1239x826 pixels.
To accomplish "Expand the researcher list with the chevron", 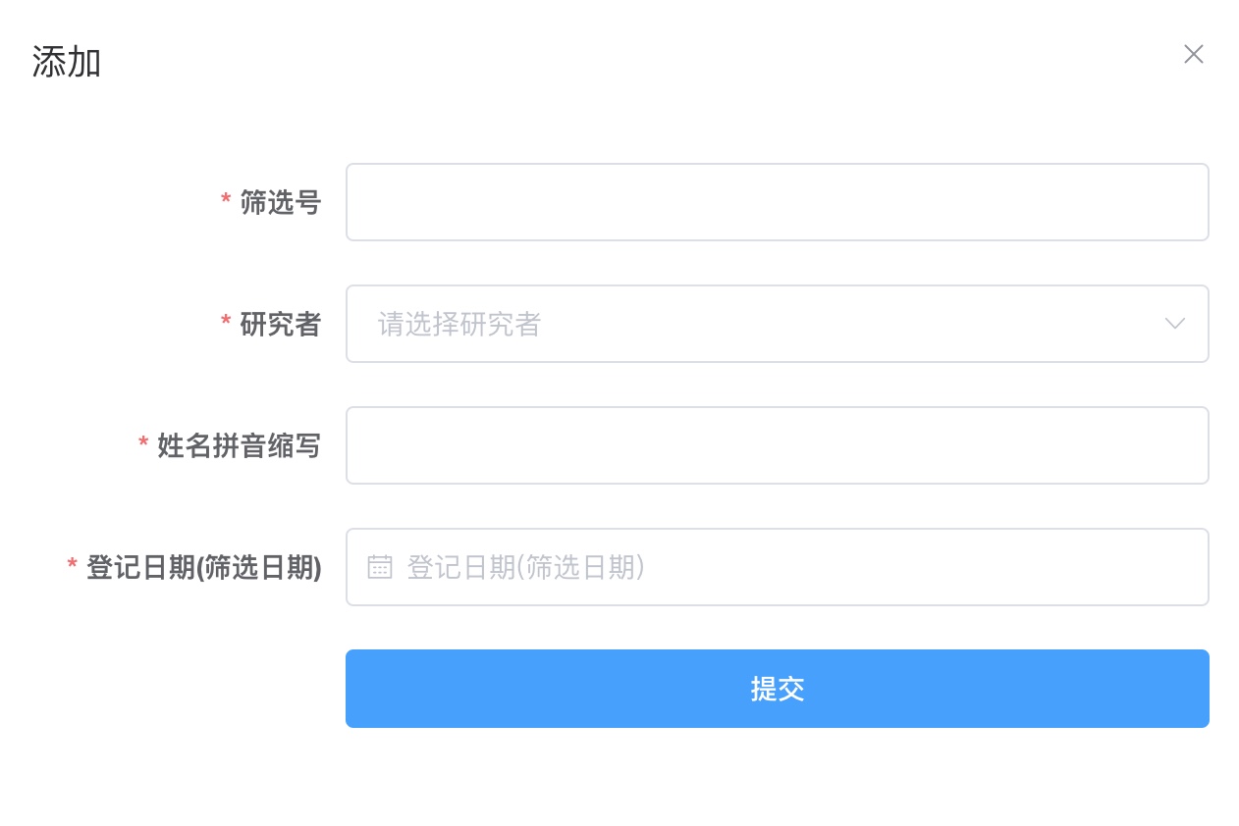I will click(x=1174, y=324).
